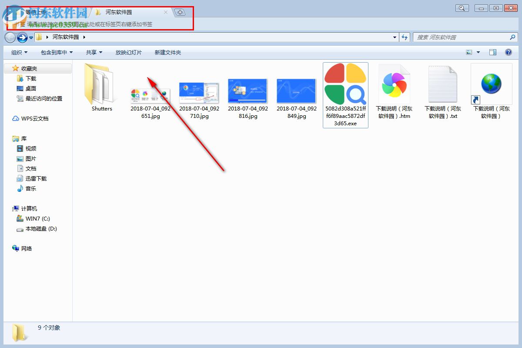Viewport: 522px width, 348px height.
Task: Click the folder icon in address bar
Action: click(39, 37)
